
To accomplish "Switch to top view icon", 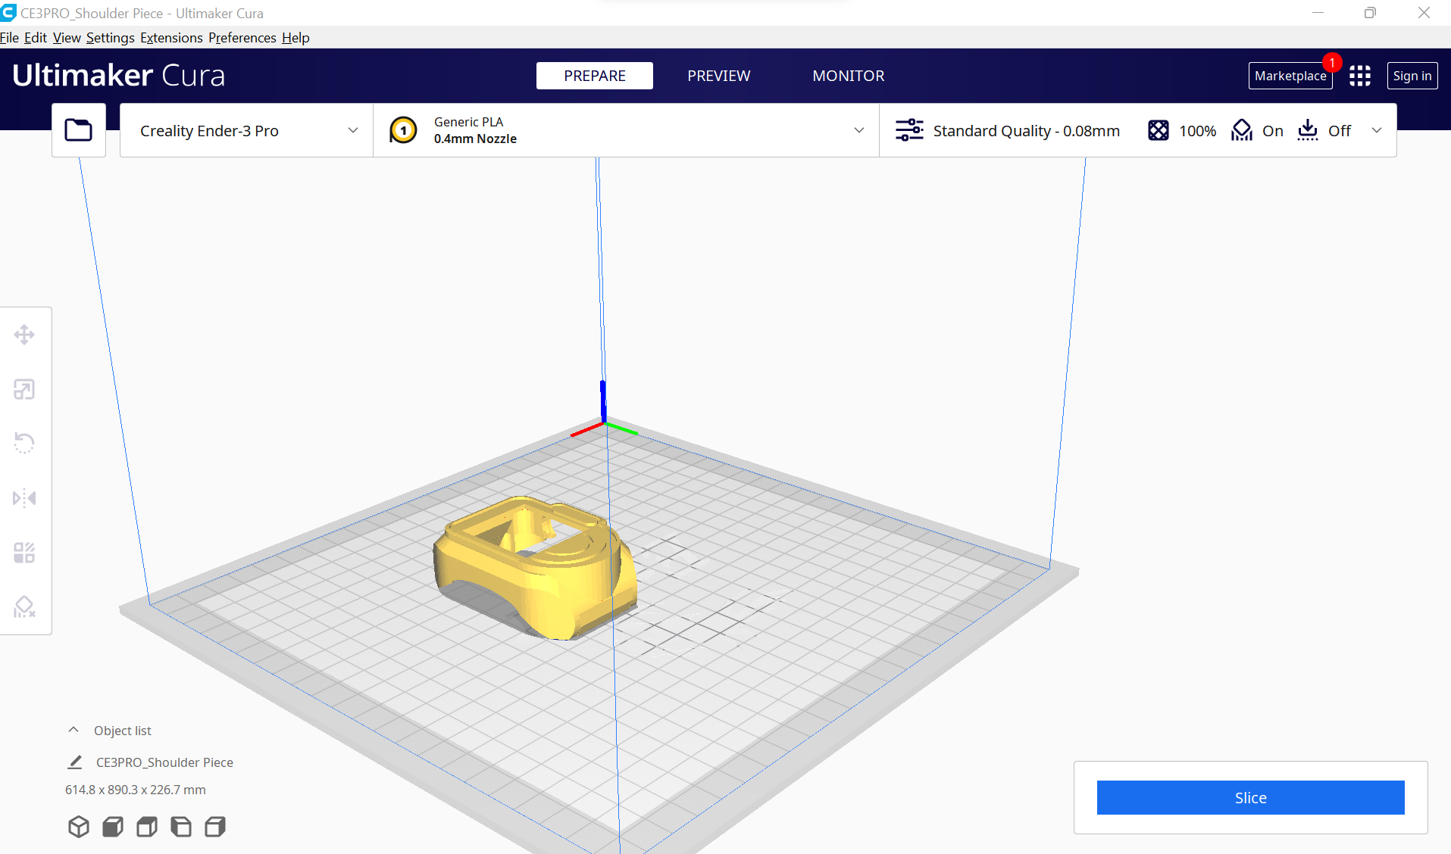I will (147, 826).
